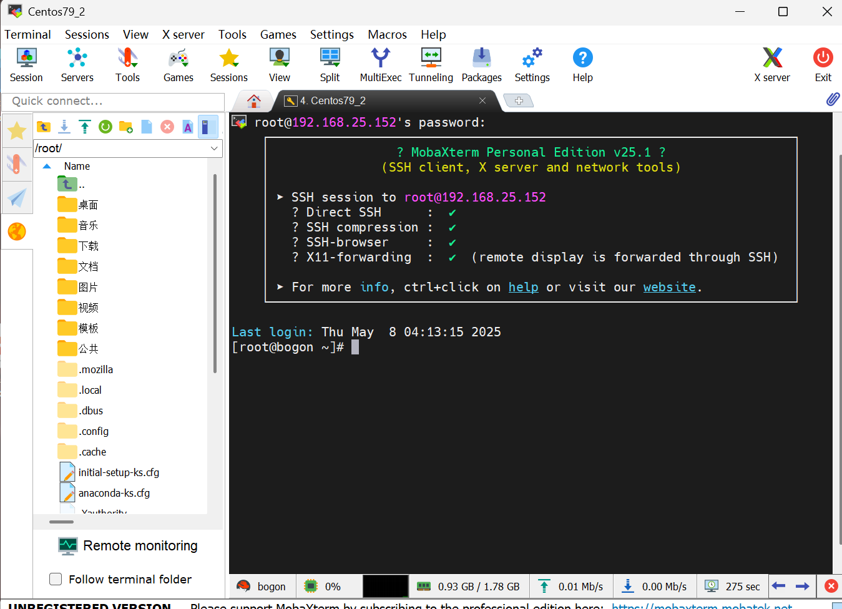This screenshot has width=842, height=609.
Task: Click the website link in terminal
Action: click(x=669, y=287)
